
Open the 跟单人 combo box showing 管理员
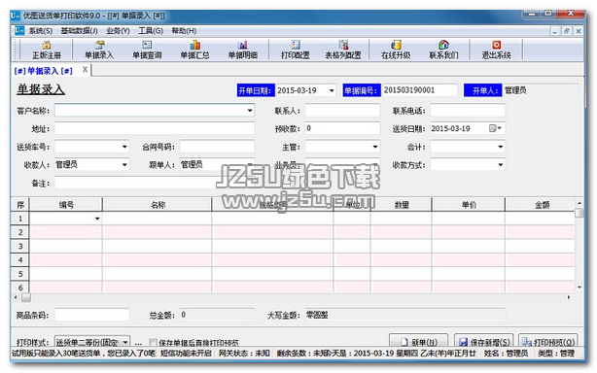[x=217, y=164]
